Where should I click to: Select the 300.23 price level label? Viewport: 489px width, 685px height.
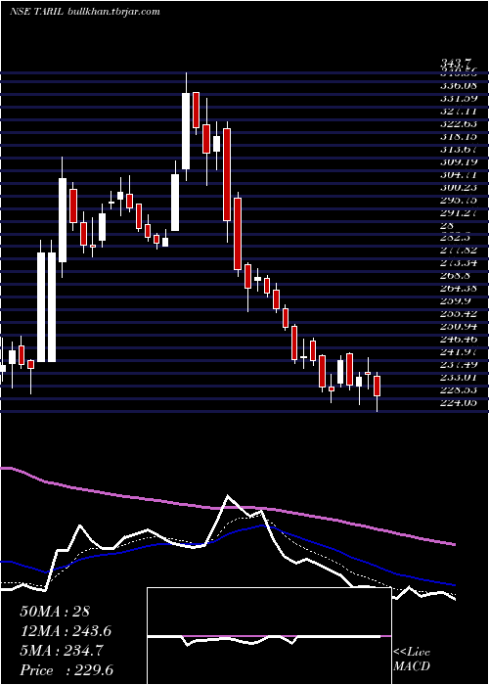pos(459,187)
